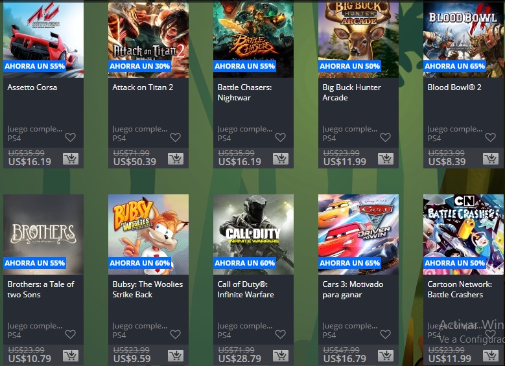Open the Blood Bowl 2 title link
Screen dimensions: 505x366
coord(454,87)
